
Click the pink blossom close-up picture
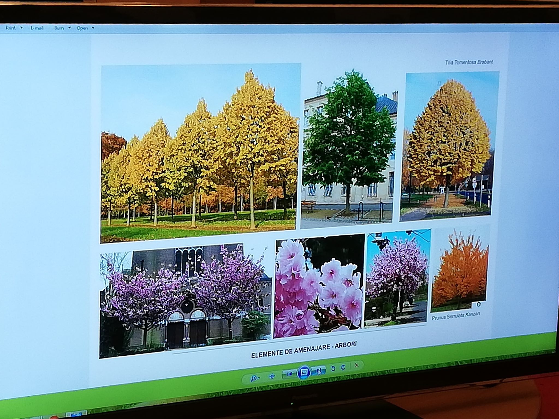(x=319, y=286)
